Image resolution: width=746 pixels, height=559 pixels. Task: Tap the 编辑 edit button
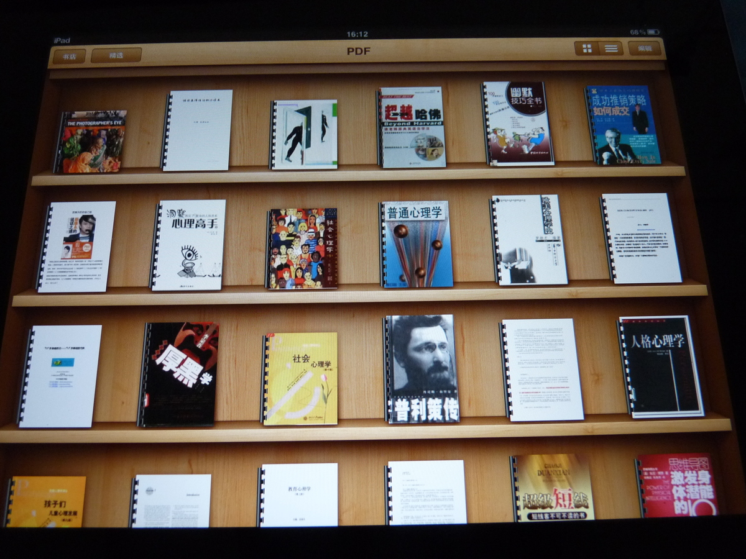(644, 48)
